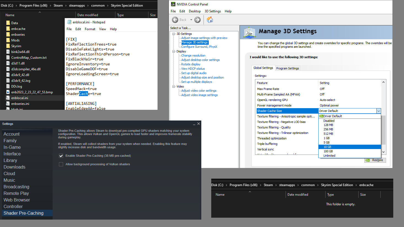
Task: Click the Skyrim folder icon
Action: coord(8,46)
